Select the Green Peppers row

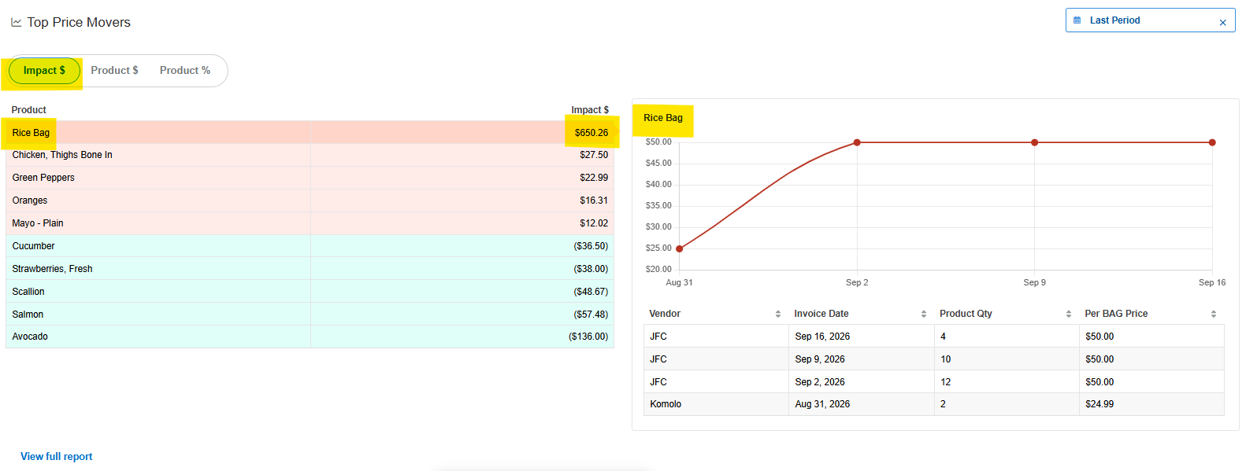[310, 178]
